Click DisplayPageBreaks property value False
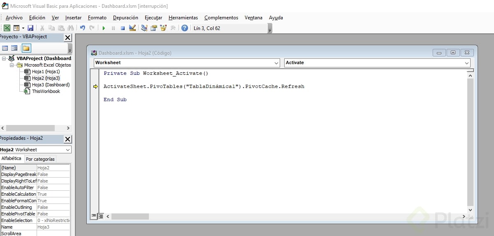 tap(53, 174)
